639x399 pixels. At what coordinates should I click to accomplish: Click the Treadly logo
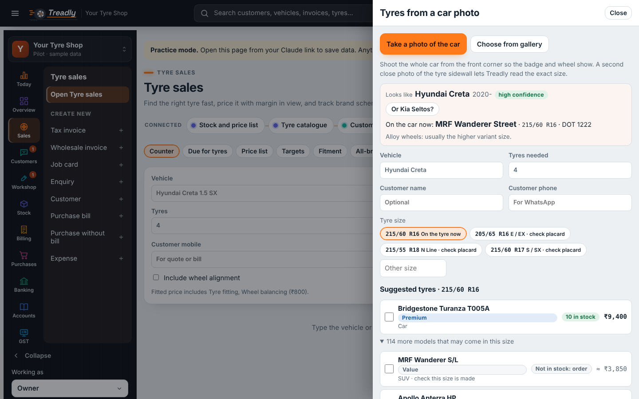pyautogui.click(x=53, y=13)
